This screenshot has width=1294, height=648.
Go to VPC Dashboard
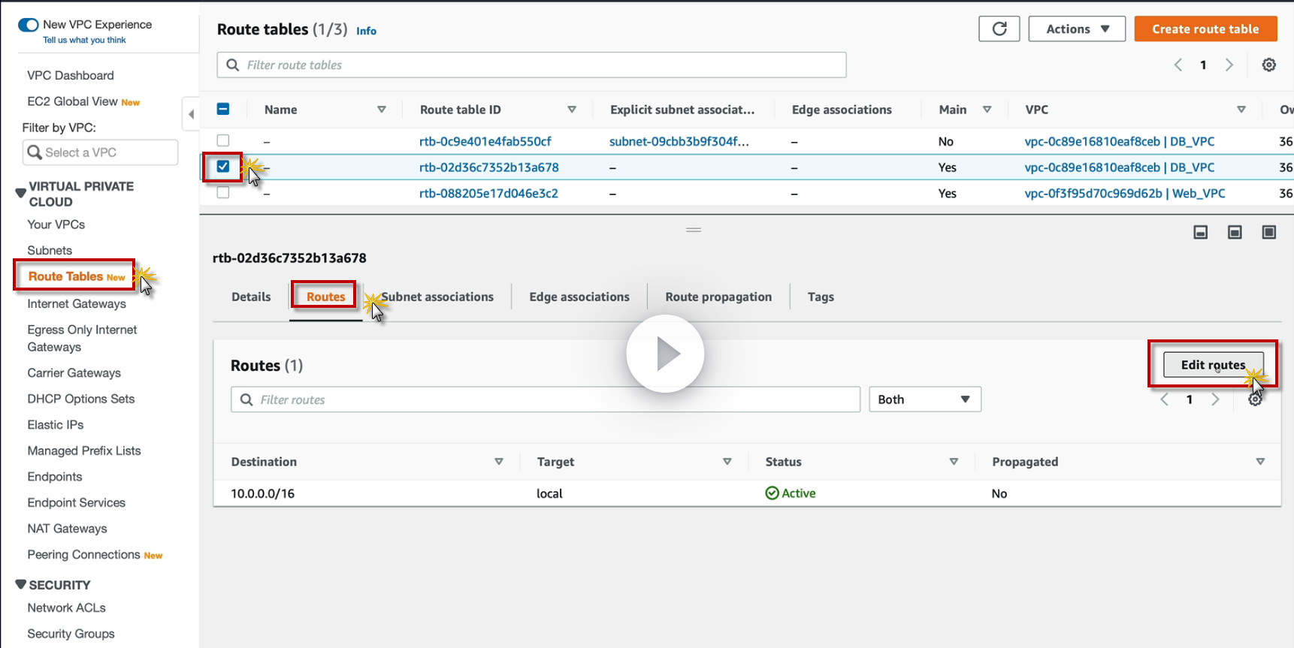[71, 75]
